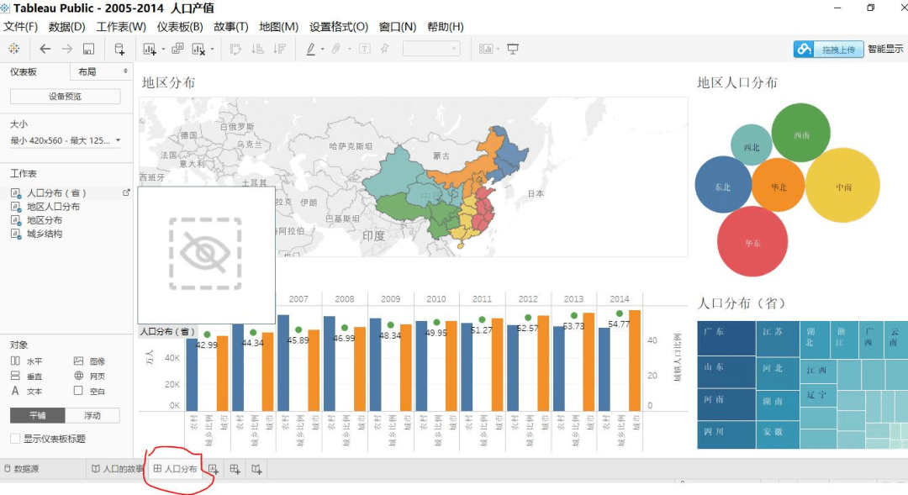
Task: Open the 仪表板(B) menu
Action: click(180, 27)
